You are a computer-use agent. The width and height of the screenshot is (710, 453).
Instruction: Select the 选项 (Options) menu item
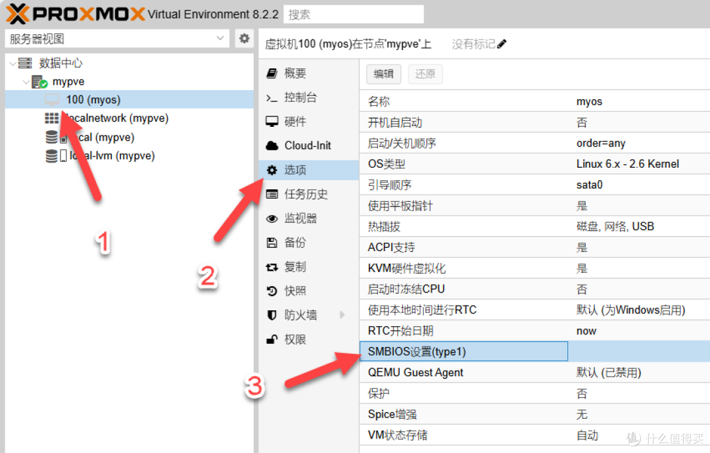pyautogui.click(x=299, y=170)
